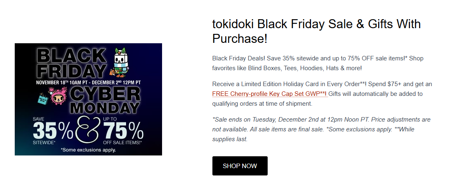
Task: Open the FREE Cherry-profile Key Cap Set link
Action: (269, 94)
